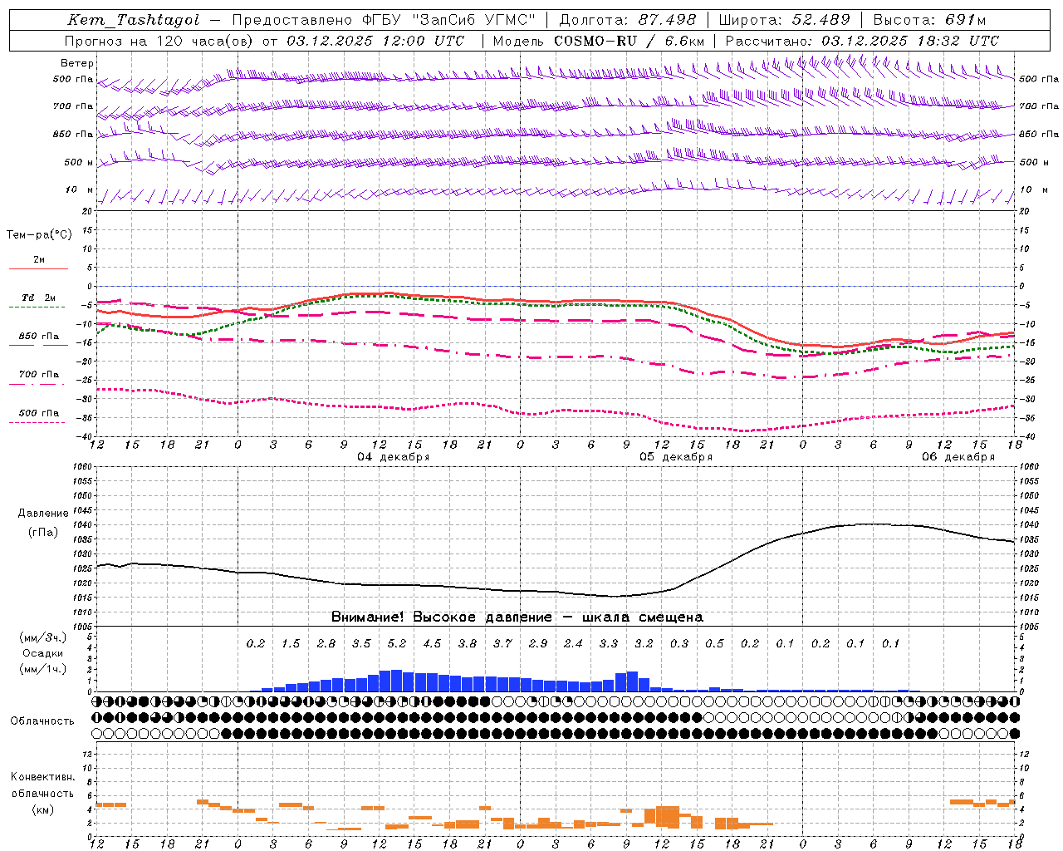Click the '(гПа)' unit label below 'Давление'

43,533
